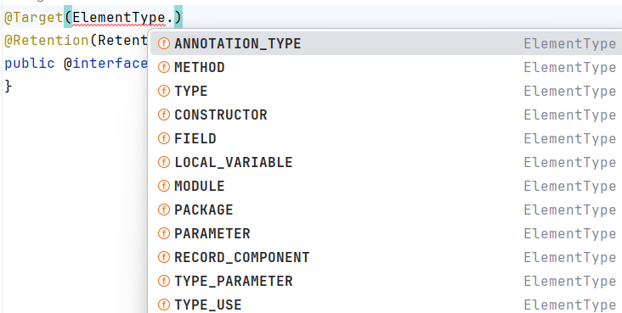Select LOCAL_VARIABLE suggestion
Viewport: 622px width, 313px height.
coord(386,163)
